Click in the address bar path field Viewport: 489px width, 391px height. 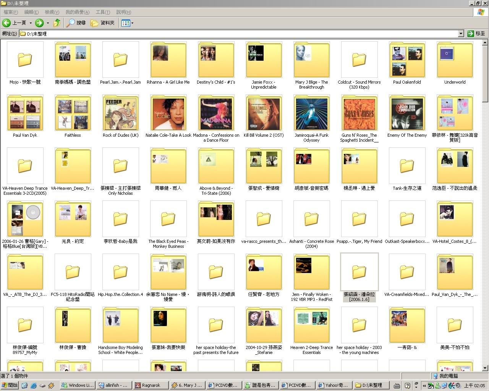point(241,34)
